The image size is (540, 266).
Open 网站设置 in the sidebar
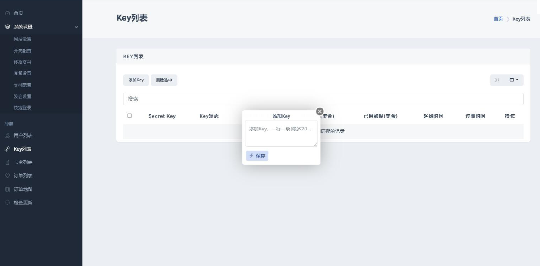(22, 39)
